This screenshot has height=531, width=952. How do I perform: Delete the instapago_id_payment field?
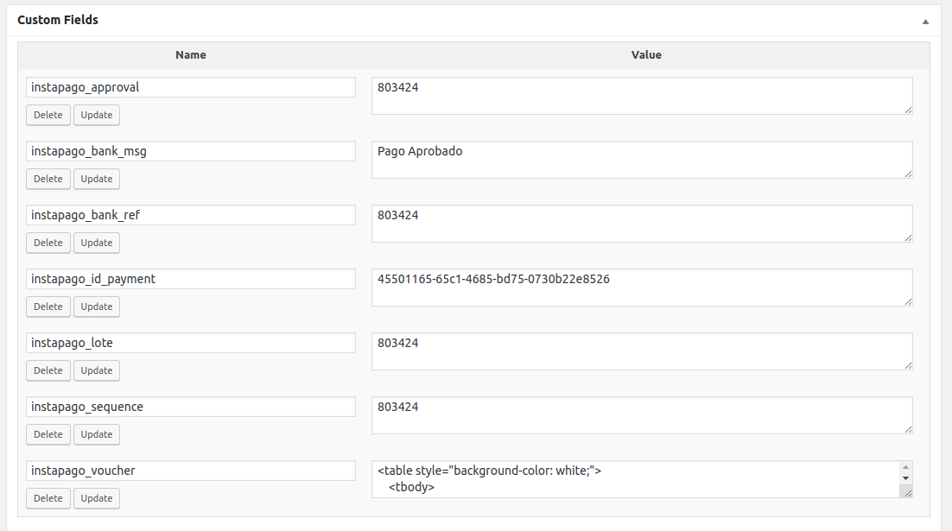coord(48,307)
